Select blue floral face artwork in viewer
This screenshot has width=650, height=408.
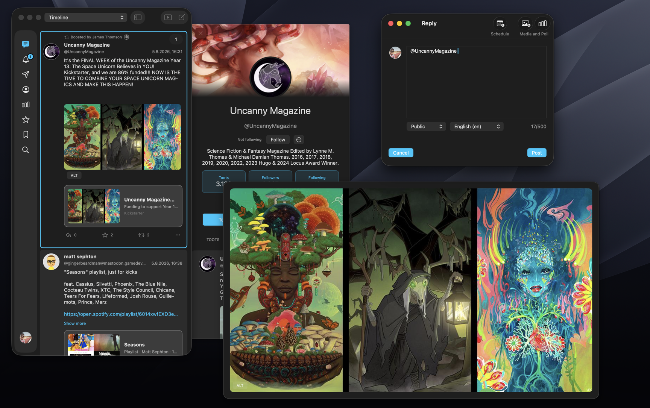tap(535, 290)
